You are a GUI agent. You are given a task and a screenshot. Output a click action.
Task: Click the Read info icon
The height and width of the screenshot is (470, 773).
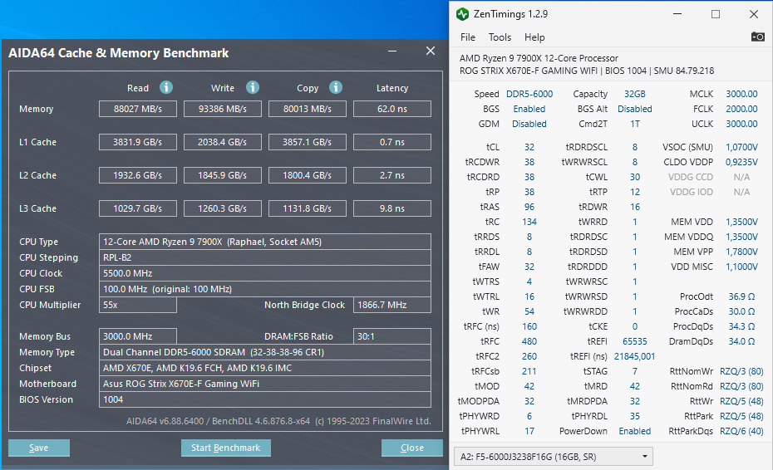pyautogui.click(x=166, y=87)
